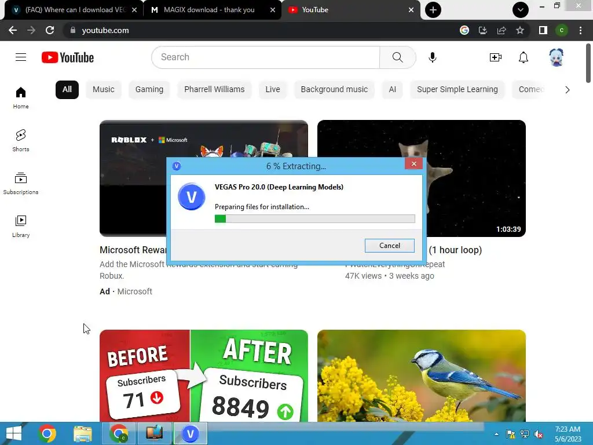Select the YouTube browser tab
This screenshot has width=593, height=445.
click(x=350, y=10)
